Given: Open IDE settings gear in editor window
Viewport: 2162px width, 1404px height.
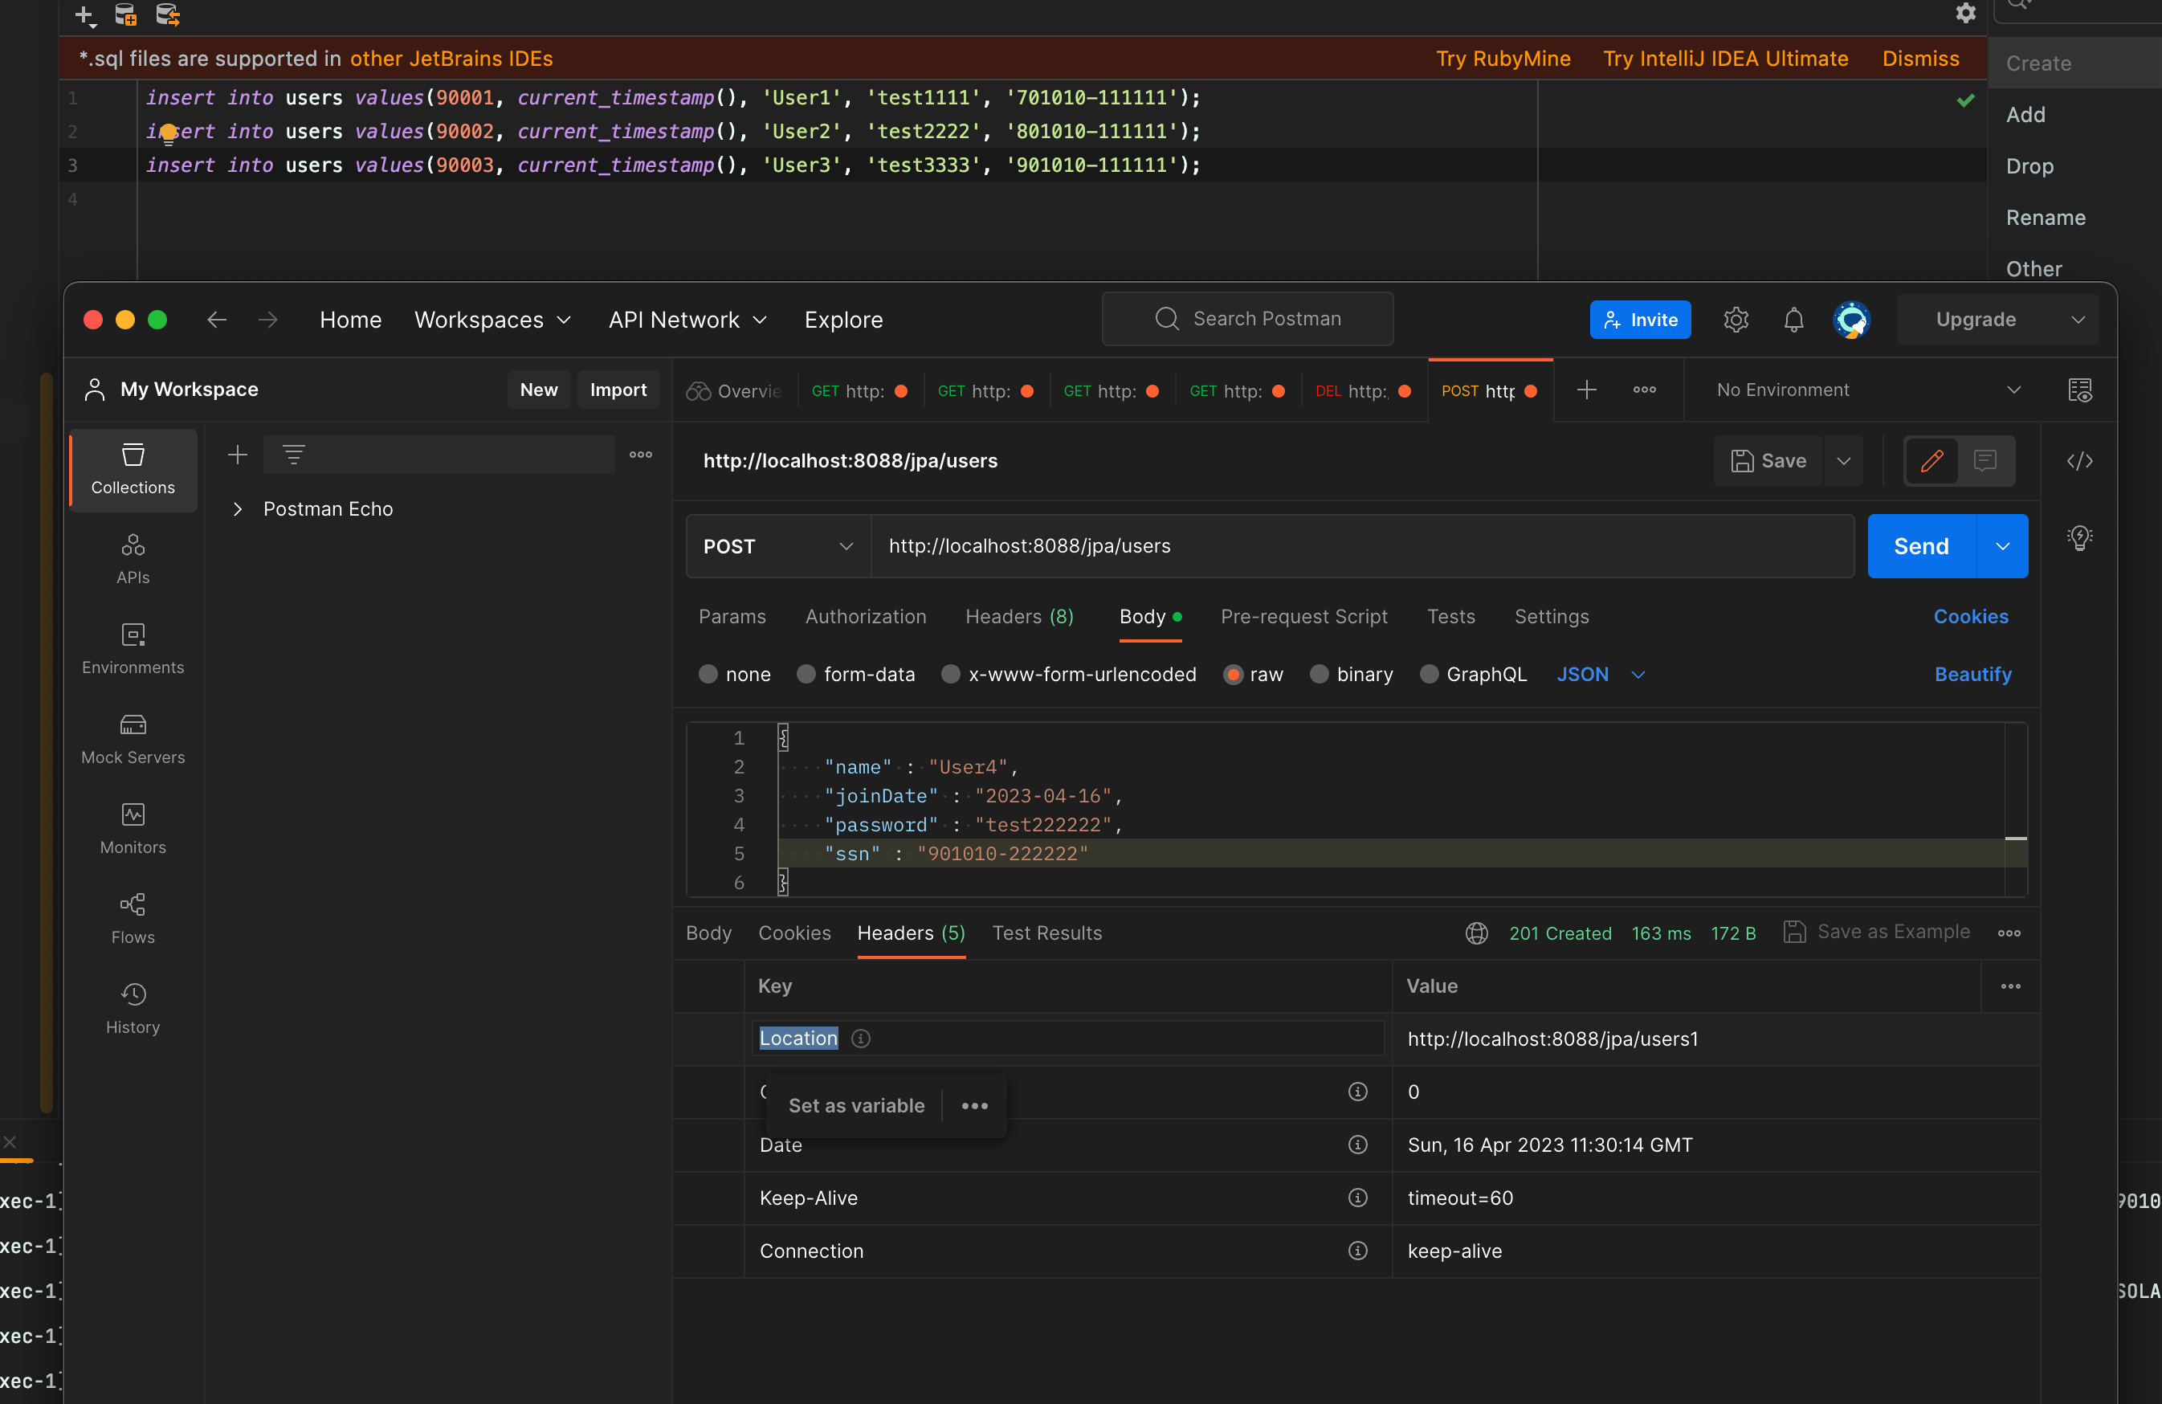Looking at the screenshot, I should click(1966, 13).
